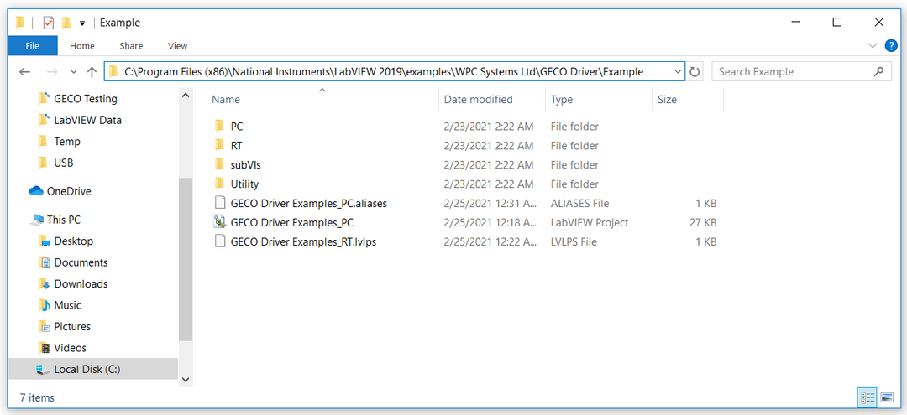Open the address bar history dropdown
This screenshot has height=415, width=907.
pyautogui.click(x=677, y=72)
